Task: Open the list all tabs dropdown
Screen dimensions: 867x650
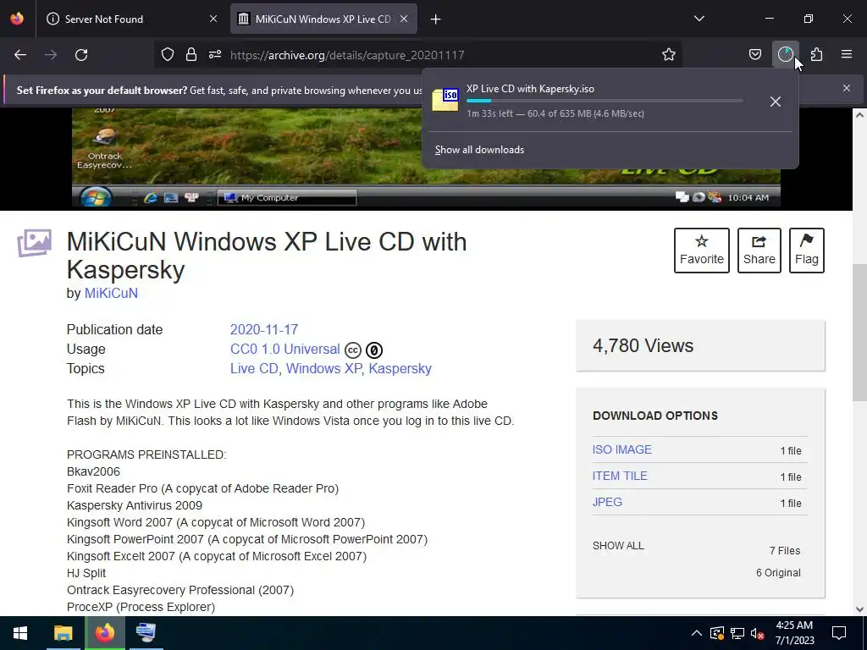Action: coord(699,19)
